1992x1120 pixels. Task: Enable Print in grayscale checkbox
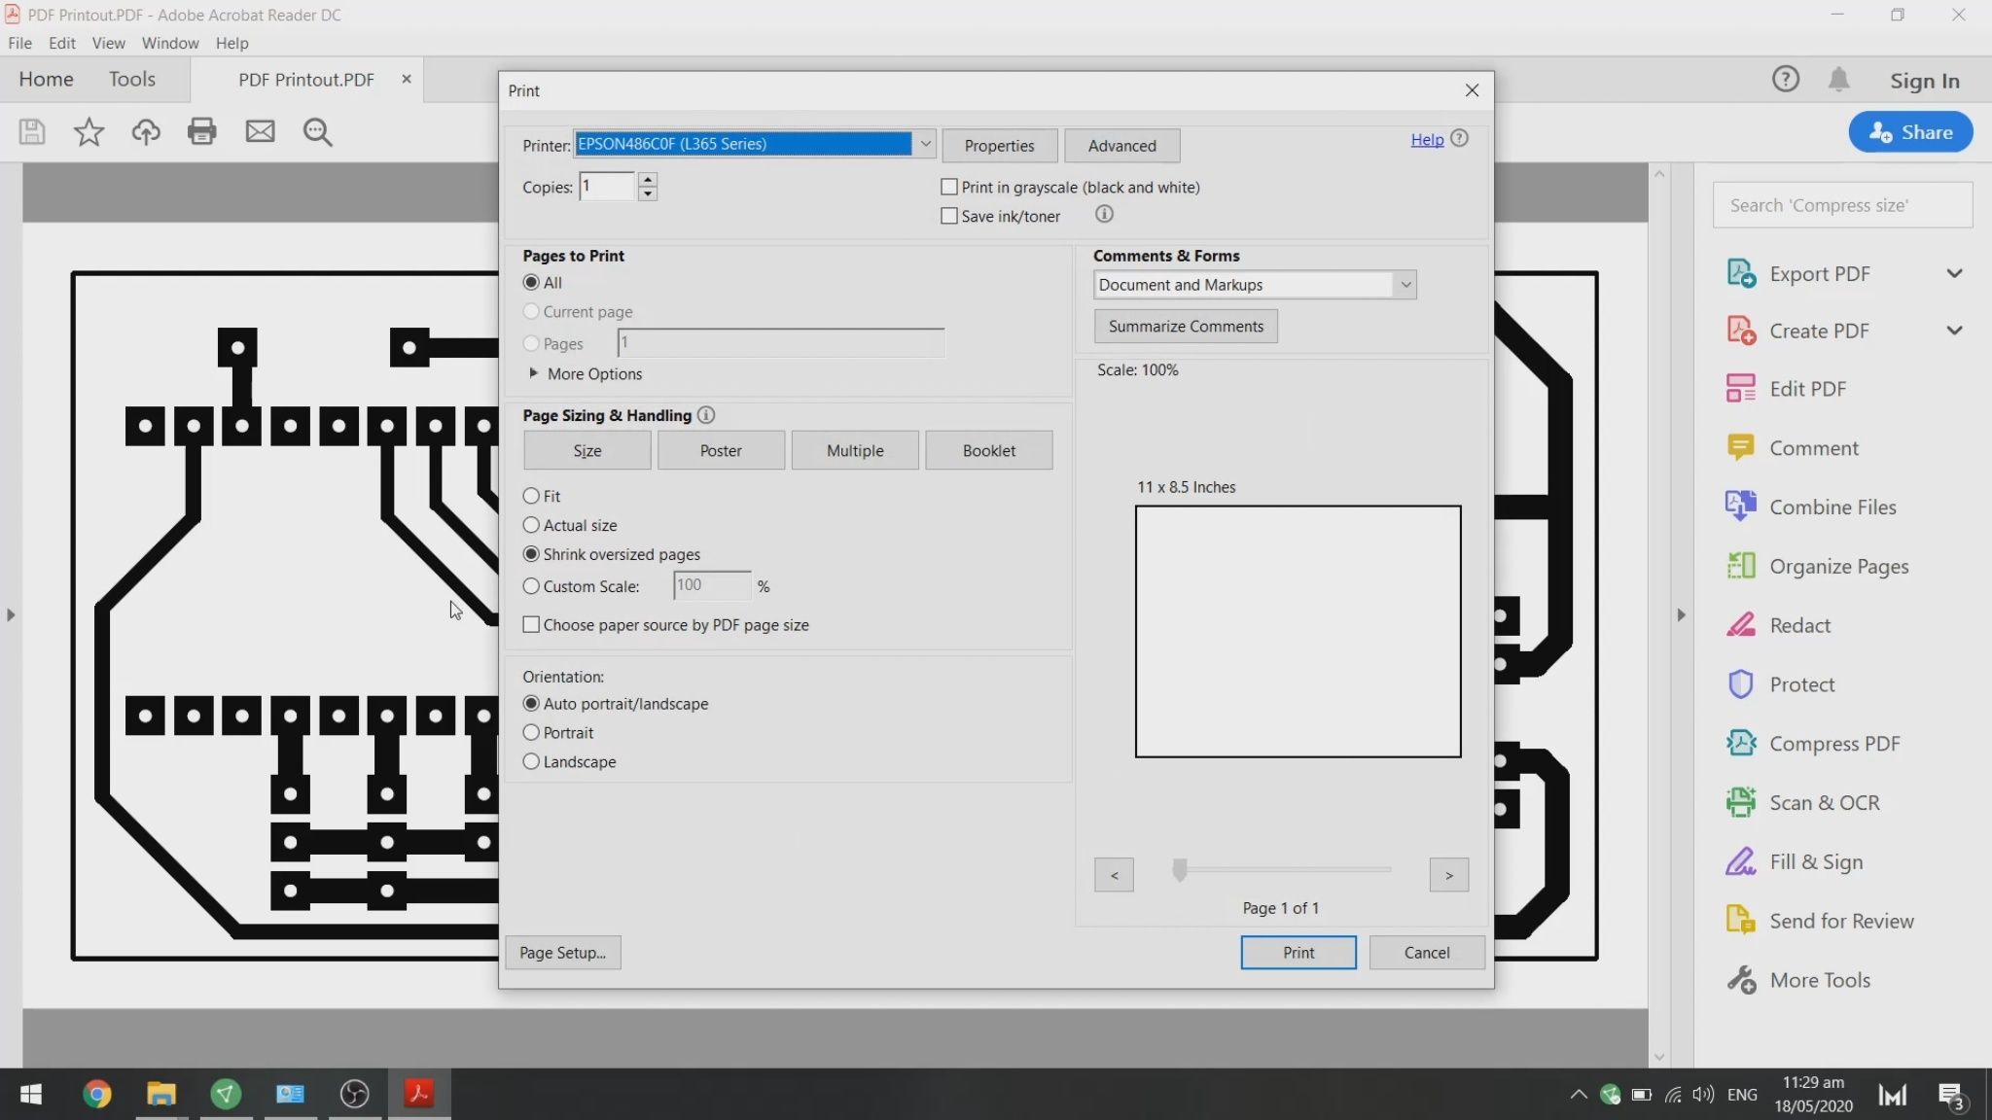click(948, 186)
